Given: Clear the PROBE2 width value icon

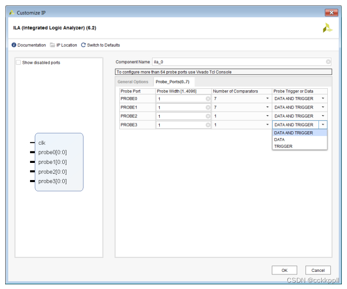Looking at the screenshot, I should click(x=208, y=116).
